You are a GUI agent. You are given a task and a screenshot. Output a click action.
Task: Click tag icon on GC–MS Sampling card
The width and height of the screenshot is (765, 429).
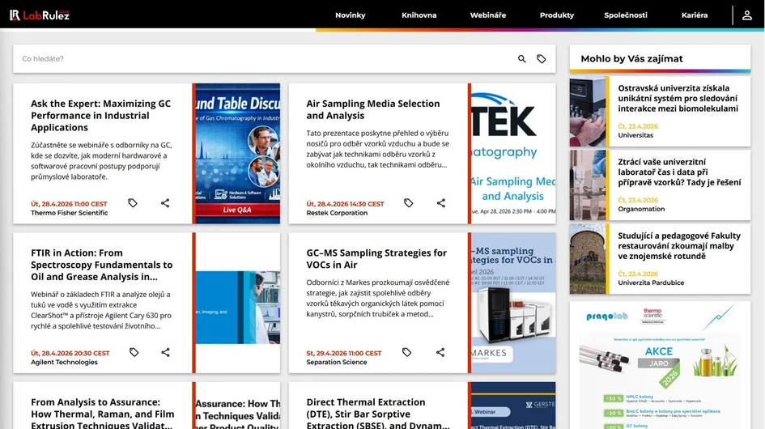(x=407, y=352)
